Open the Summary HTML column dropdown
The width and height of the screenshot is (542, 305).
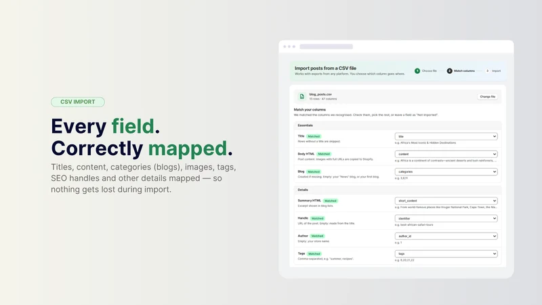pos(446,201)
